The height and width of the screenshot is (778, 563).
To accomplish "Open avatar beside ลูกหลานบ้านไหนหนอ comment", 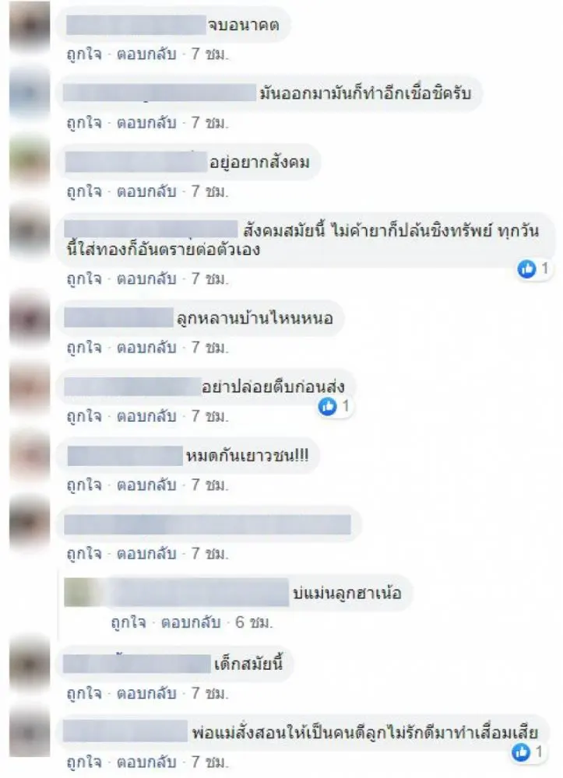I will tap(30, 318).
